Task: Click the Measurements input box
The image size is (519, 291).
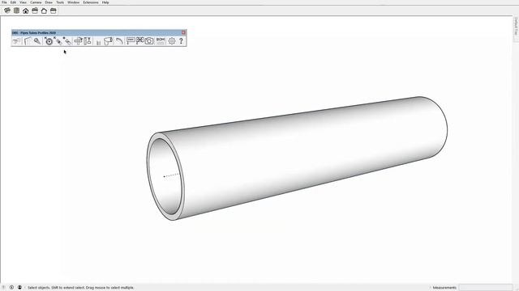Action: point(485,288)
